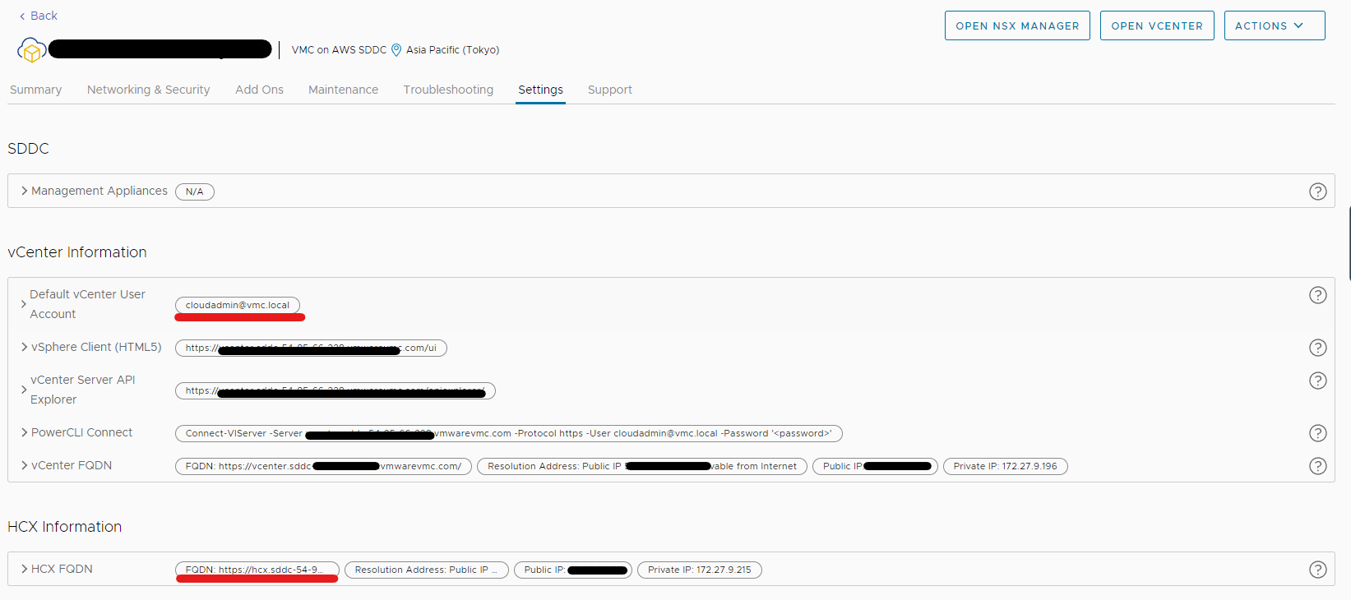Click the HCX FQDN hcx.sddc badge
The image size is (1351, 600).
[257, 570]
